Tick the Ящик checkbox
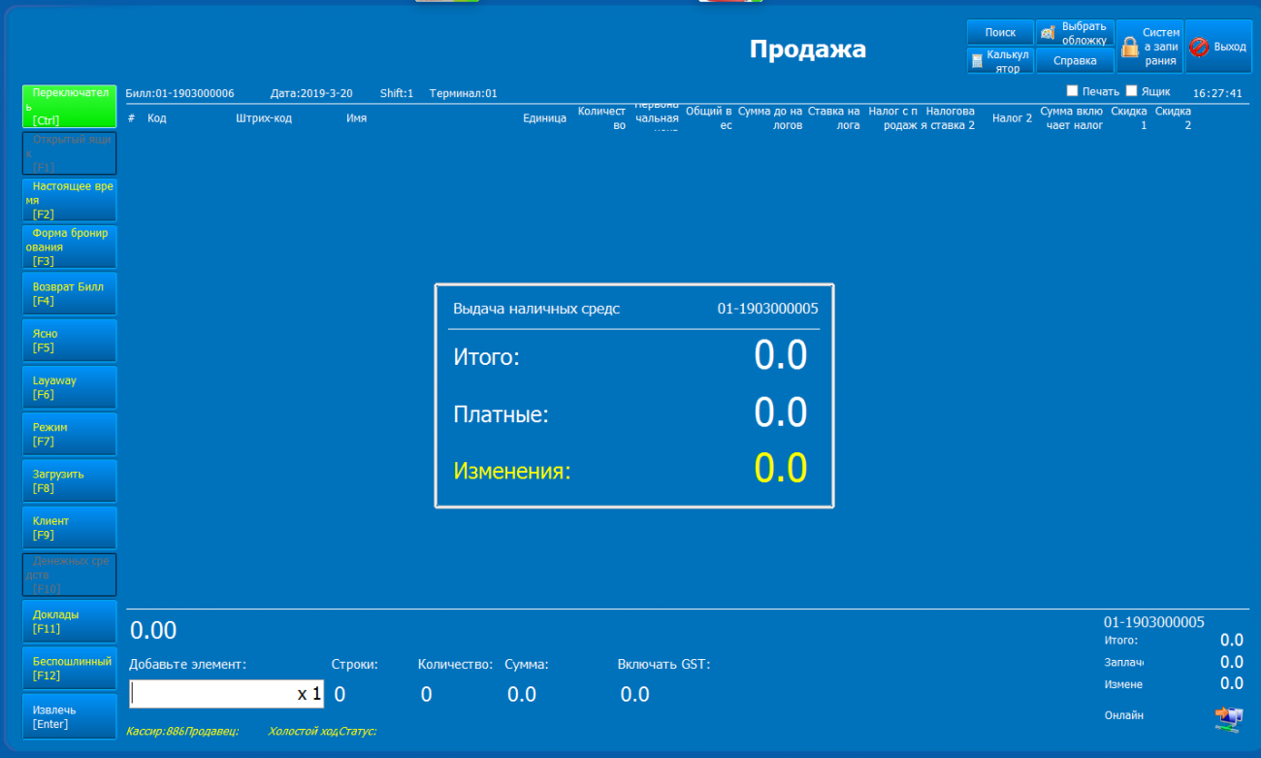Image resolution: width=1261 pixels, height=758 pixels. click(1131, 91)
